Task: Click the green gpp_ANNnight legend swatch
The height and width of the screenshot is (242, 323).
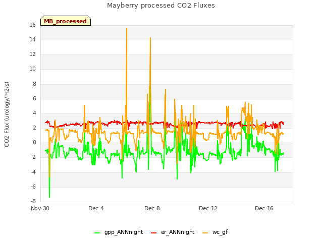Action: pos(97,233)
